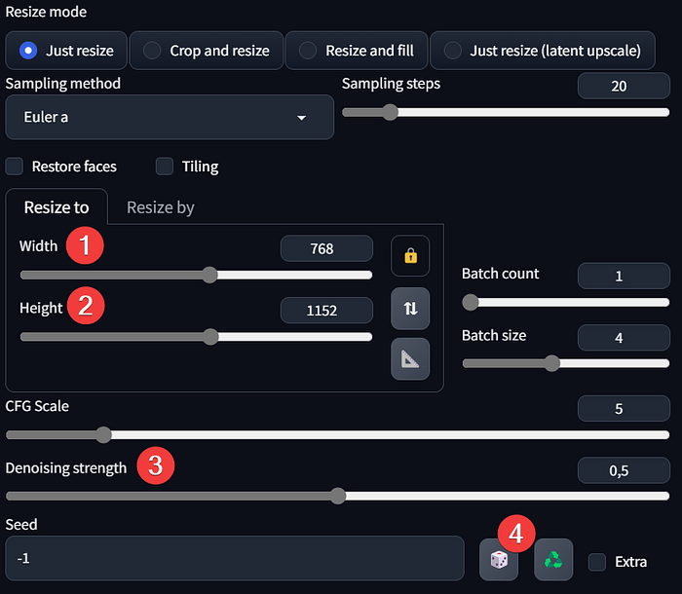Click the Batch count slider
Image resolution: width=682 pixels, height=594 pixels.
[566, 302]
